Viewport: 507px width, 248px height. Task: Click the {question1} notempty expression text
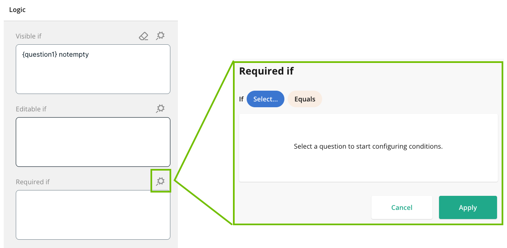pyautogui.click(x=56, y=55)
